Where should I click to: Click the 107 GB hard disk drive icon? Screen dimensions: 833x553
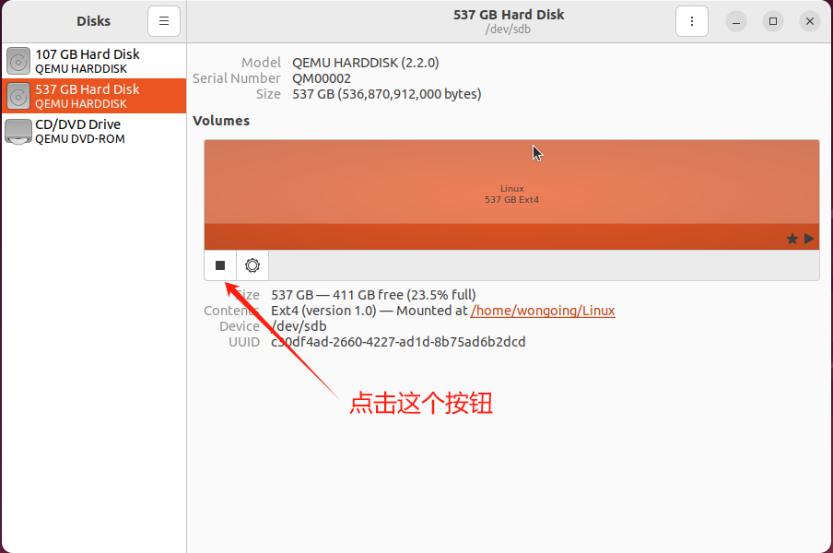pos(18,61)
